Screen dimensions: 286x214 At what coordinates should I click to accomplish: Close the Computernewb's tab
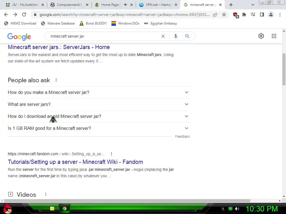point(87,5)
